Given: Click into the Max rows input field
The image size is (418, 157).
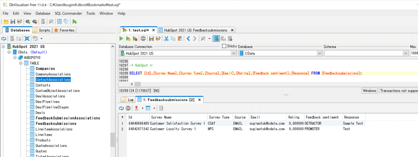Looking at the screenshot, I should tap(414, 53).
